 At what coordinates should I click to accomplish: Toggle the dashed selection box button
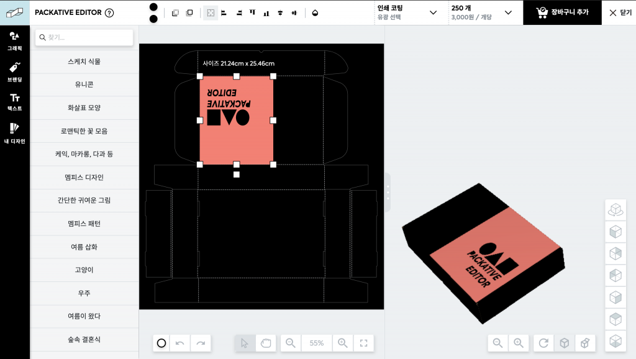coord(211,13)
